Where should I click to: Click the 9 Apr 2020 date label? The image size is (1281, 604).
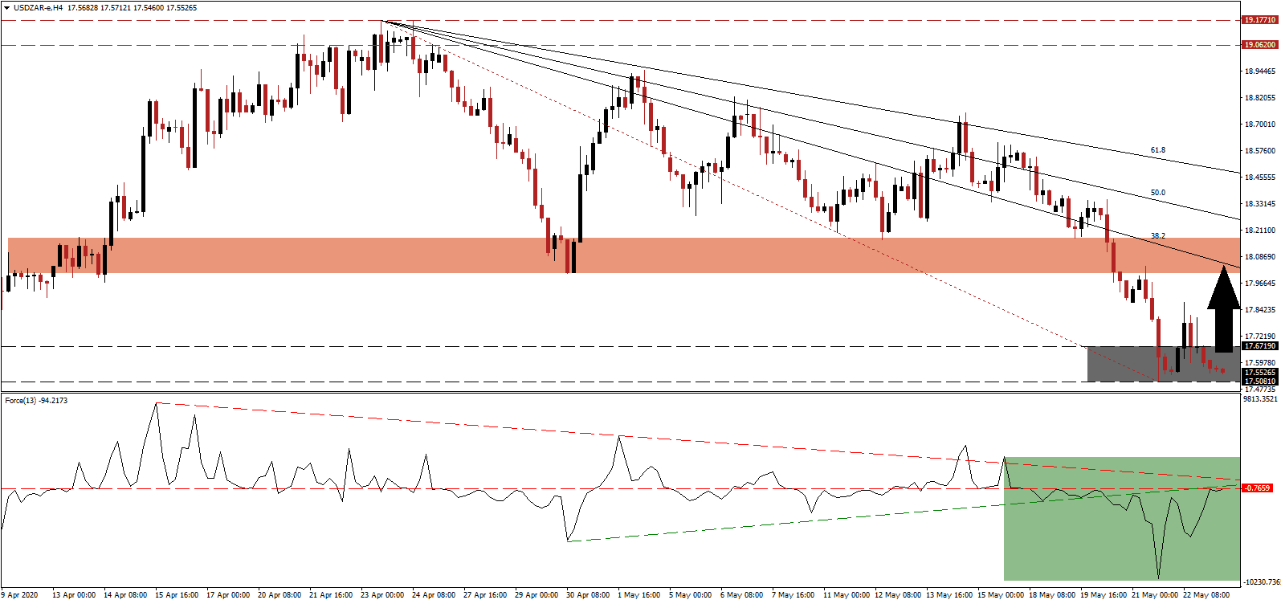click(20, 595)
